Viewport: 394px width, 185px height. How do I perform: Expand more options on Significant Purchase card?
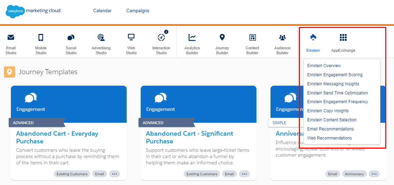[x=244, y=174]
